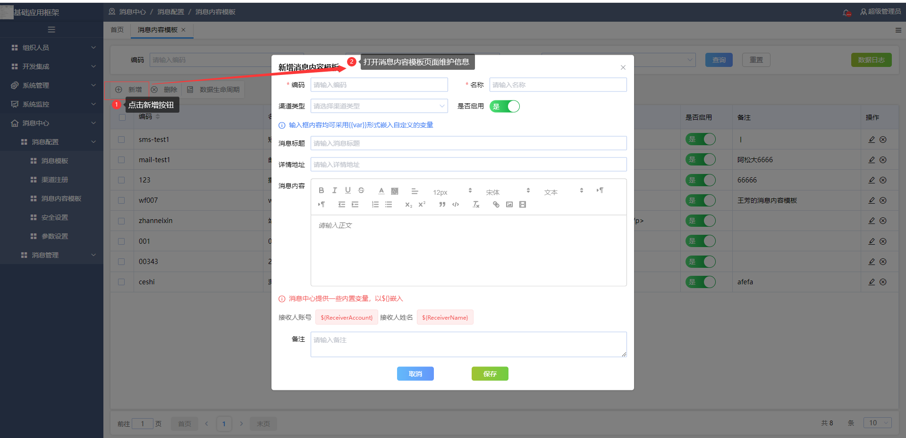Image resolution: width=906 pixels, height=438 pixels.
Task: Insert a code block in editor
Action: [x=456, y=205]
